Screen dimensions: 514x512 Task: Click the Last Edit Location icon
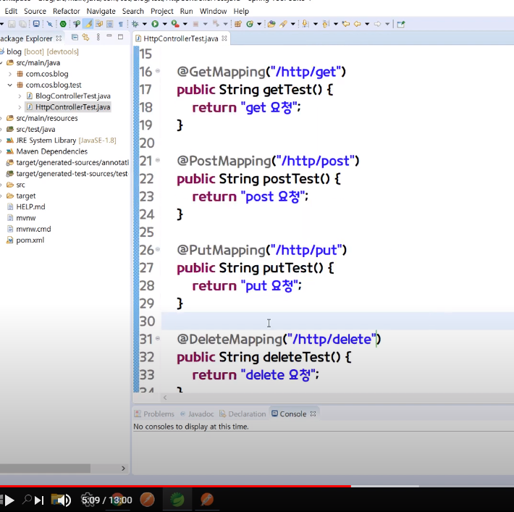click(346, 24)
